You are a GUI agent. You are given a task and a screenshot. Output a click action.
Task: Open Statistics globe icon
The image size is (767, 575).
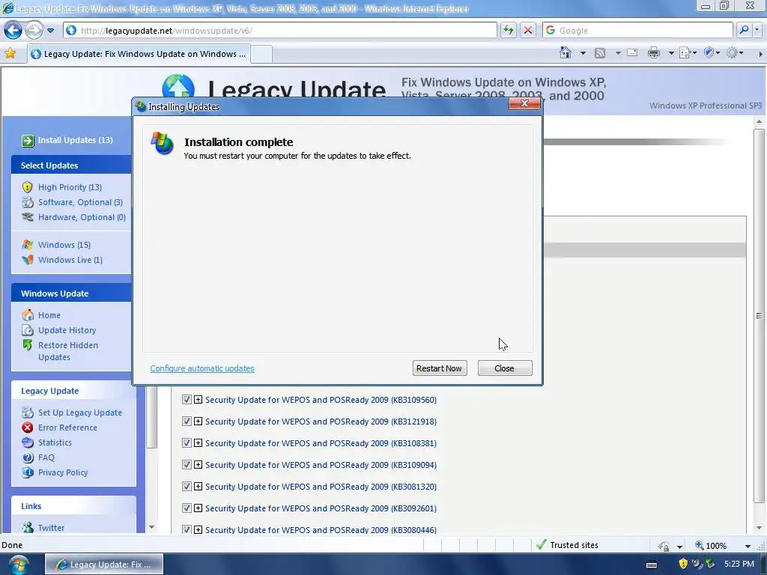[28, 442]
